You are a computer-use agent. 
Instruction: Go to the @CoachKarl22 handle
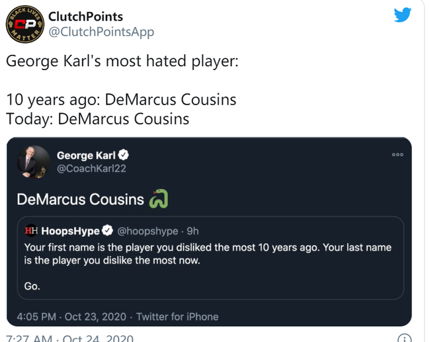[91, 169]
